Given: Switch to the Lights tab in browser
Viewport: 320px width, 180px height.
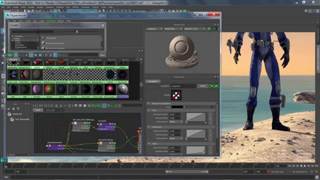Looking at the screenshot, I should click(66, 59).
